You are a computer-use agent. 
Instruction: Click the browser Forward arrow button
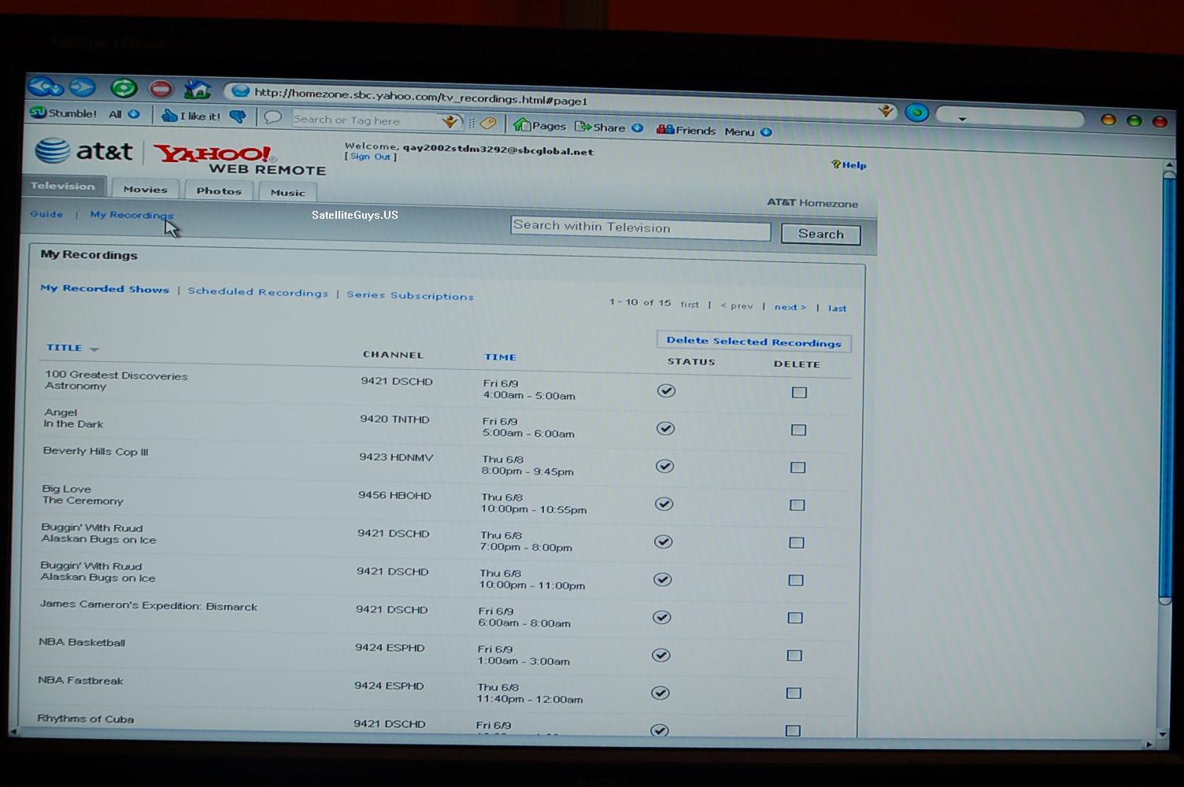pos(83,87)
